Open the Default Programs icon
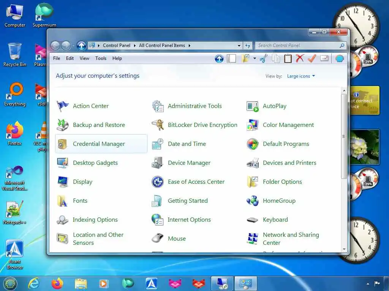Screen dimensions: 389x291 click(253, 144)
